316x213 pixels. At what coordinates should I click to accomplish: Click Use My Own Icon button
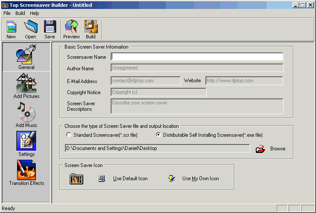tap(200, 178)
